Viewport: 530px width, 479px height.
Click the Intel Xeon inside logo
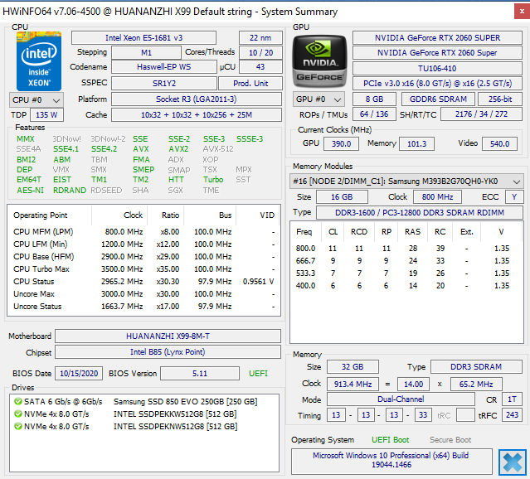point(39,61)
